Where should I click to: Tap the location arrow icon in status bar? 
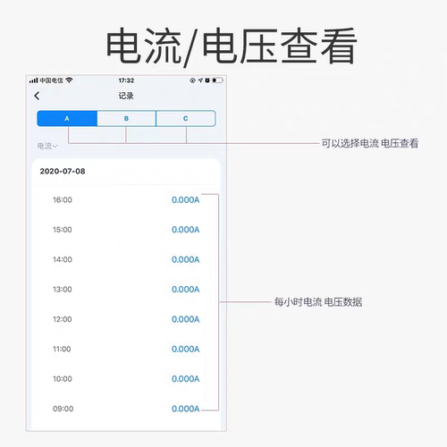coord(200,80)
